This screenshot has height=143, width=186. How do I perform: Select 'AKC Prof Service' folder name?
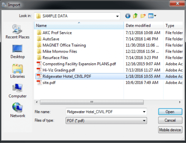pos(57,33)
